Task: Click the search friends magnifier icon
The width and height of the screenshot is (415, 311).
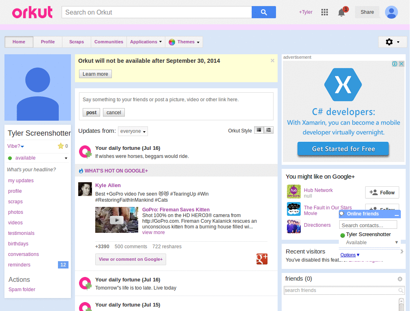Action: tap(401, 290)
